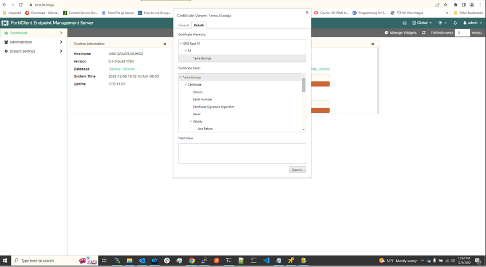Screen dimensions: 486x267
Task: Open Visual Studio Code from the taskbar
Action: click(266, 261)
